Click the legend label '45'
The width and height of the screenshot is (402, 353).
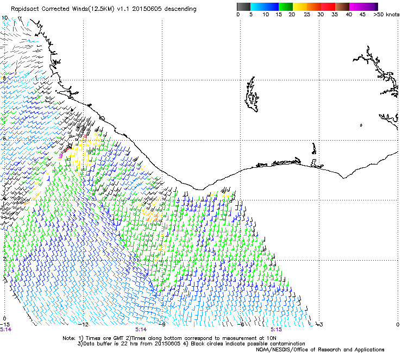click(362, 15)
